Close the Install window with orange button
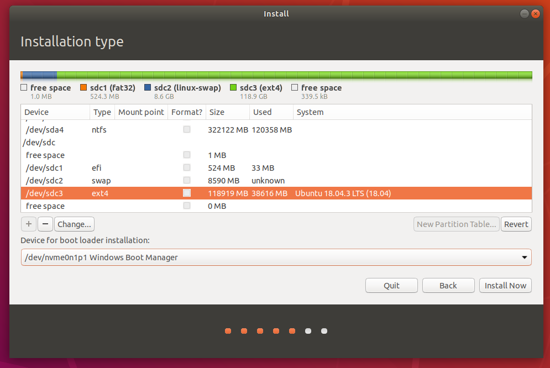 (535, 14)
